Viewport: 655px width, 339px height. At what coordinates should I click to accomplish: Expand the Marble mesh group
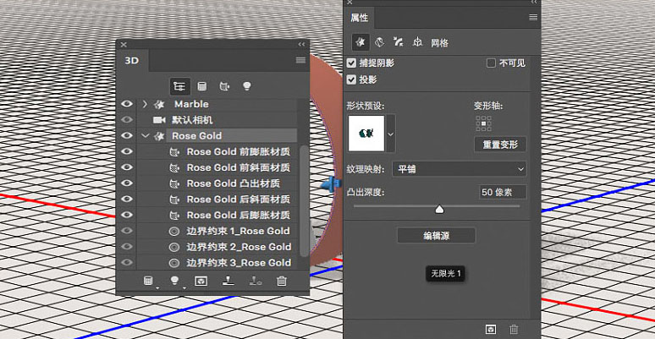[145, 104]
